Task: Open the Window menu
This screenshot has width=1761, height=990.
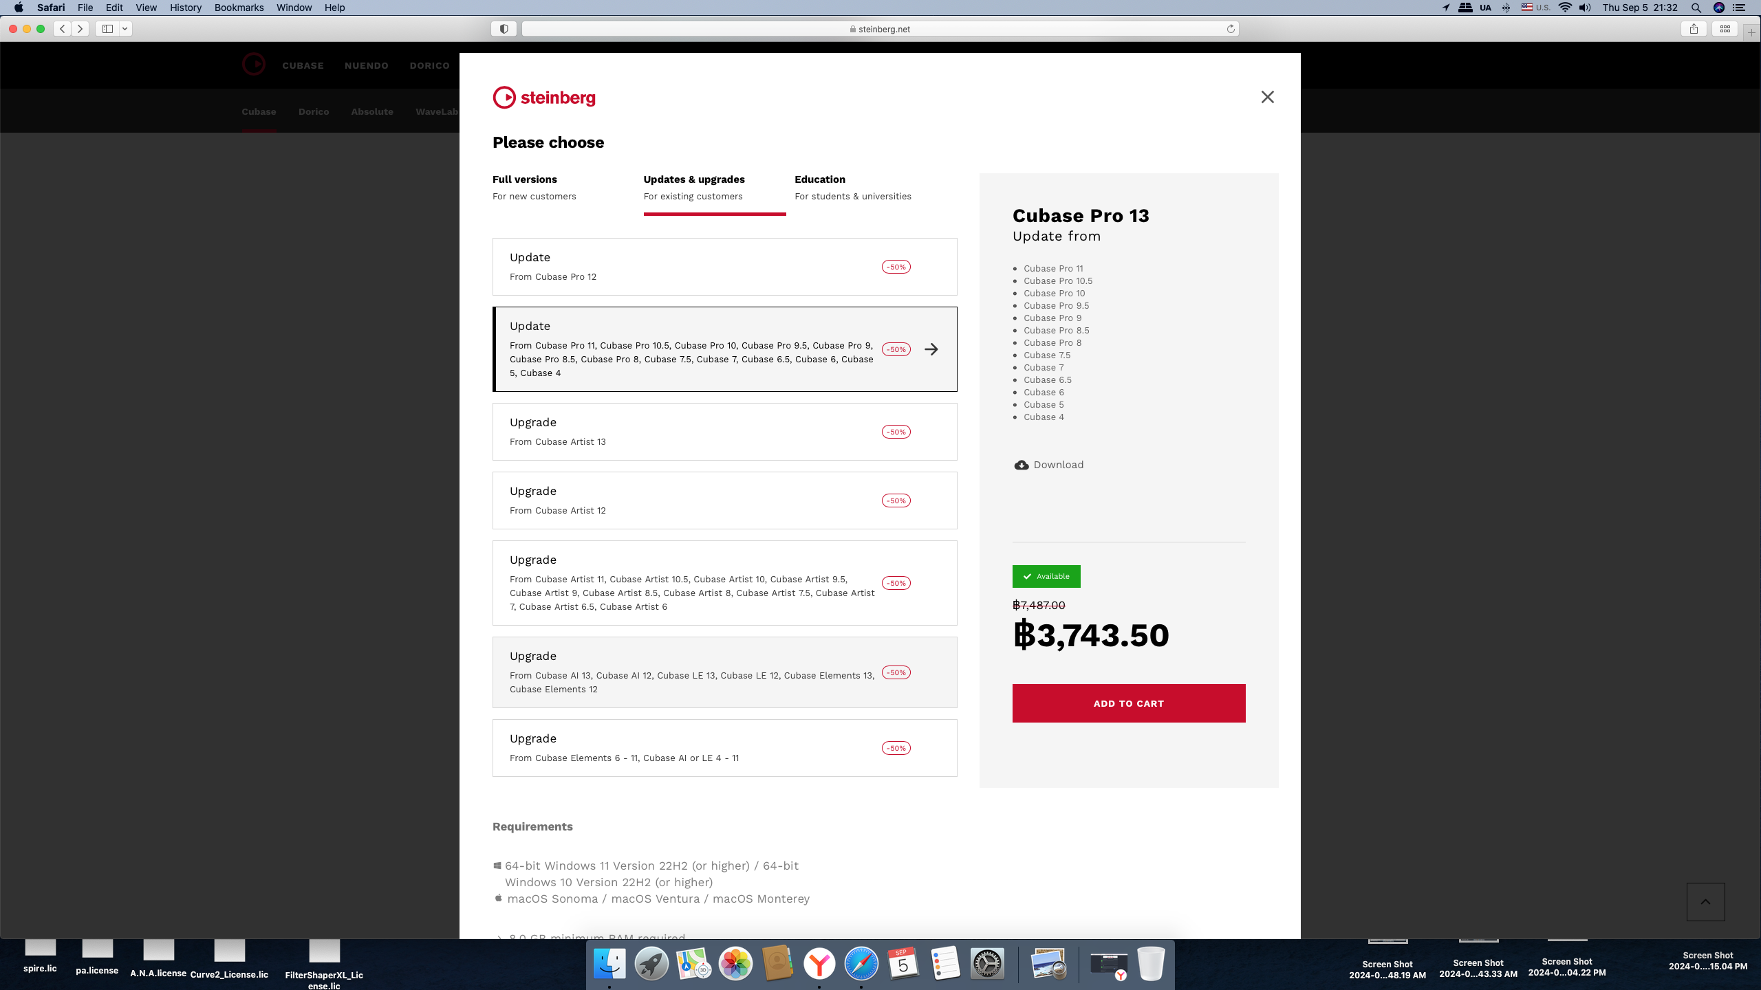Action: 294,8
